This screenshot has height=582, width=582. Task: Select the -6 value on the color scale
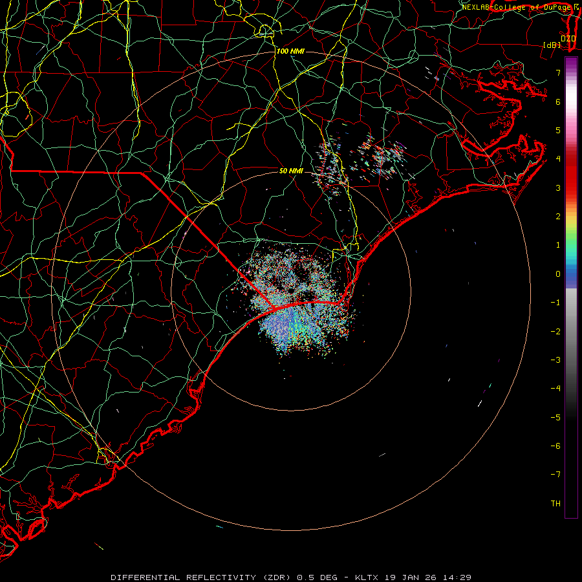tap(555, 446)
